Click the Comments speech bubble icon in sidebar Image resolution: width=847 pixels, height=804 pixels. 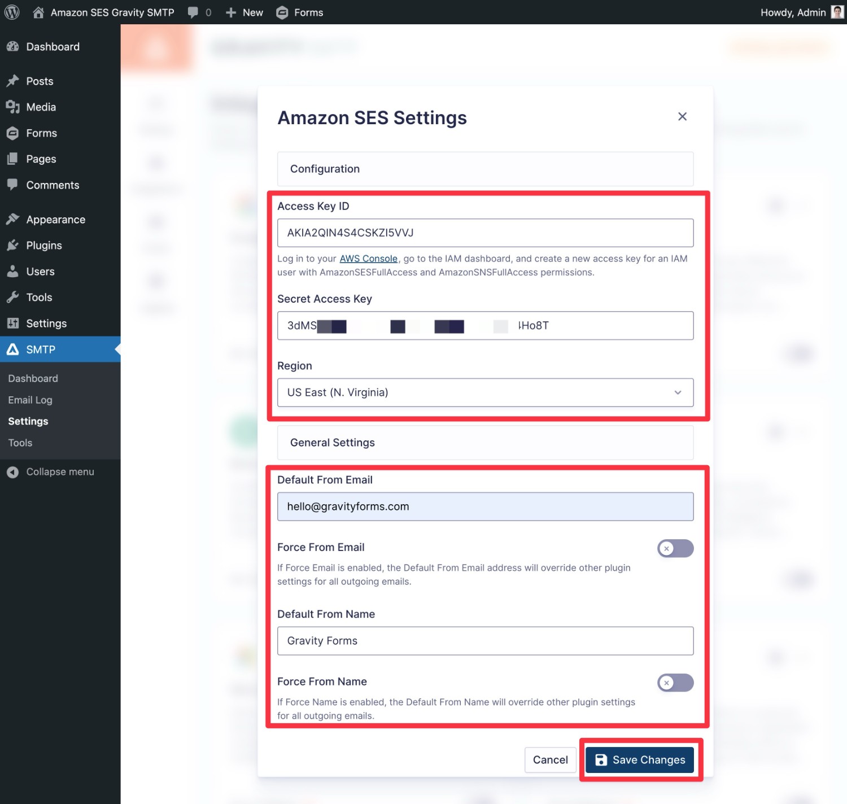(x=12, y=185)
